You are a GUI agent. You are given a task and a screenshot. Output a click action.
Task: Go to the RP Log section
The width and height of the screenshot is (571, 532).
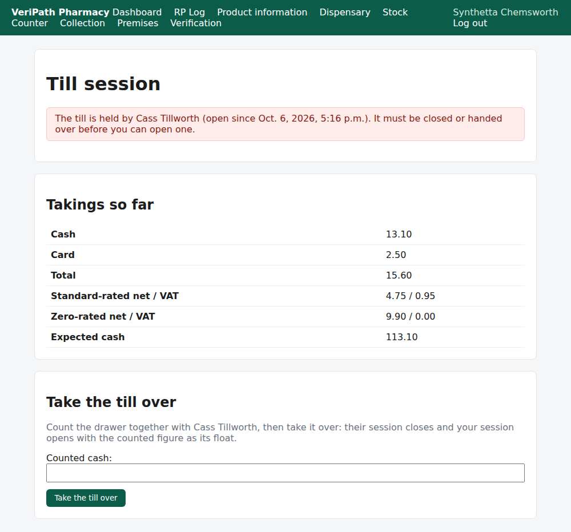coord(190,12)
